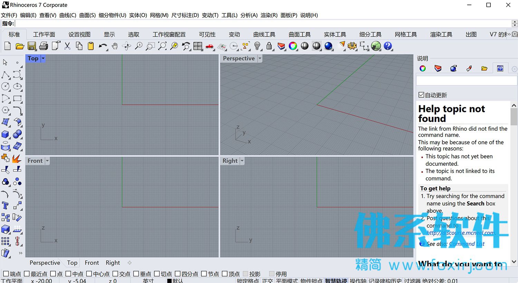Select the Polyline tool in sidebar
The height and width of the screenshot is (283, 518).
[6, 74]
